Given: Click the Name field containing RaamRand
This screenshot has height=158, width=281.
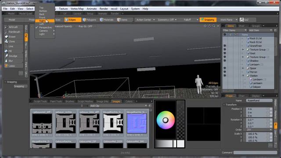Looking at the screenshot, I should click(x=259, y=101).
